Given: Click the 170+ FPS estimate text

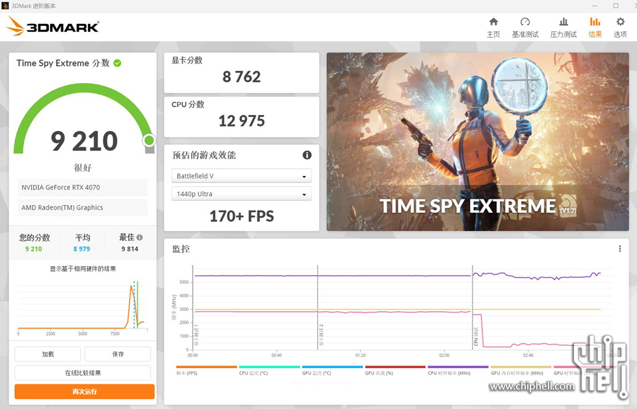Looking at the screenshot, I should (x=241, y=216).
